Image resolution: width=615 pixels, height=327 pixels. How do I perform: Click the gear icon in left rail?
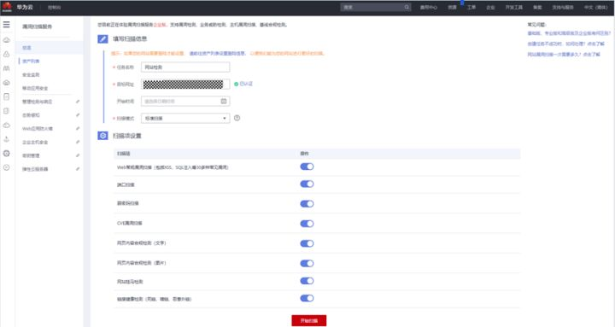pos(6,154)
